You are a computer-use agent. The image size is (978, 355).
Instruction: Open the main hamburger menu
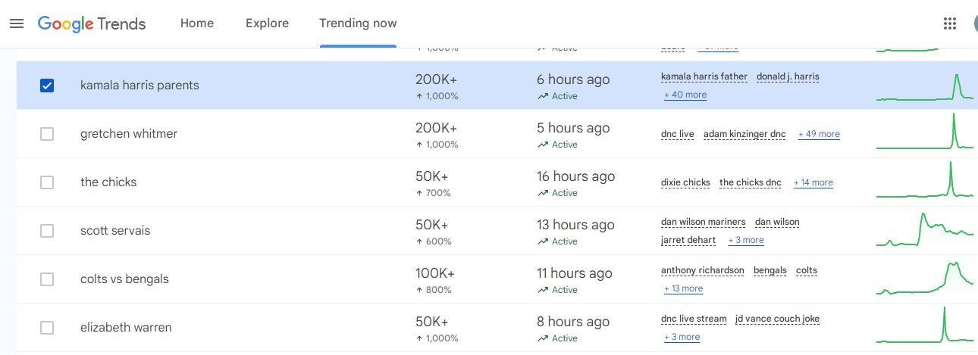[17, 23]
